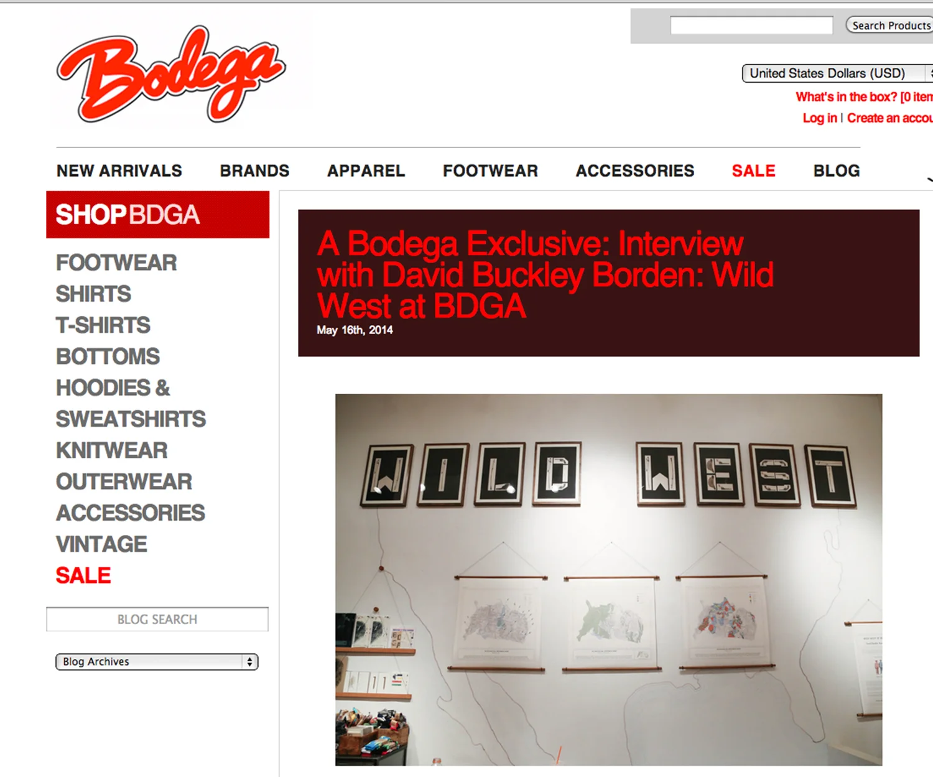This screenshot has width=933, height=777.
Task: Click the Bodega logo
Action: 171,74
